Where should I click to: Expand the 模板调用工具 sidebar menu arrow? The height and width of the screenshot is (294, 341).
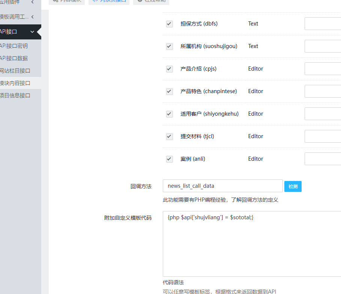[x=33, y=17]
